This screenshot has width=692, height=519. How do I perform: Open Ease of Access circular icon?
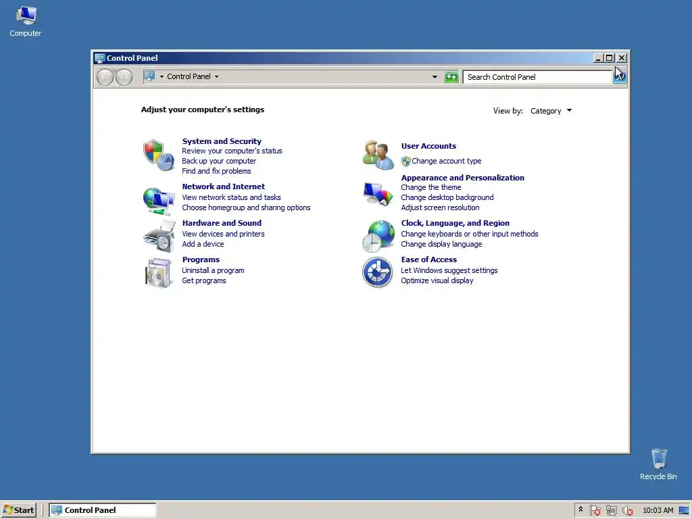(377, 272)
